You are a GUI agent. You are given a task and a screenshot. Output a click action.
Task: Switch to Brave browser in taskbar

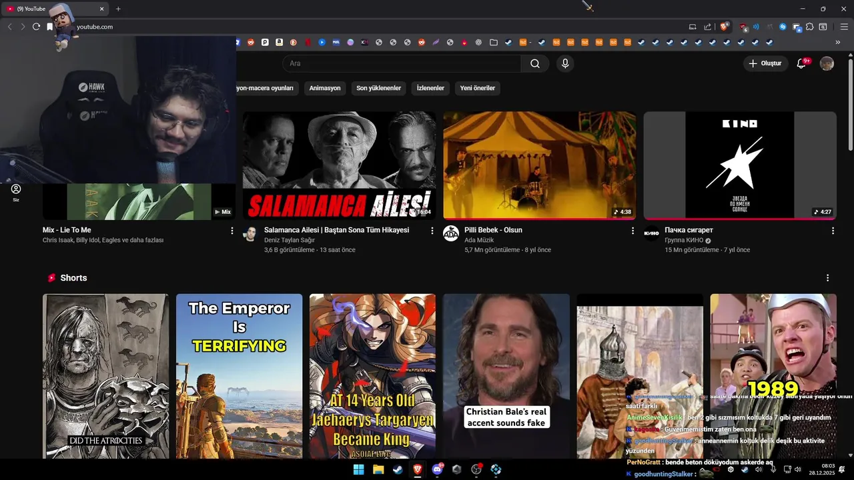click(418, 469)
